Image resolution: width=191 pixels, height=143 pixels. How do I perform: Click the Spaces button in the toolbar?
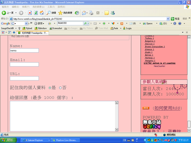148,24
